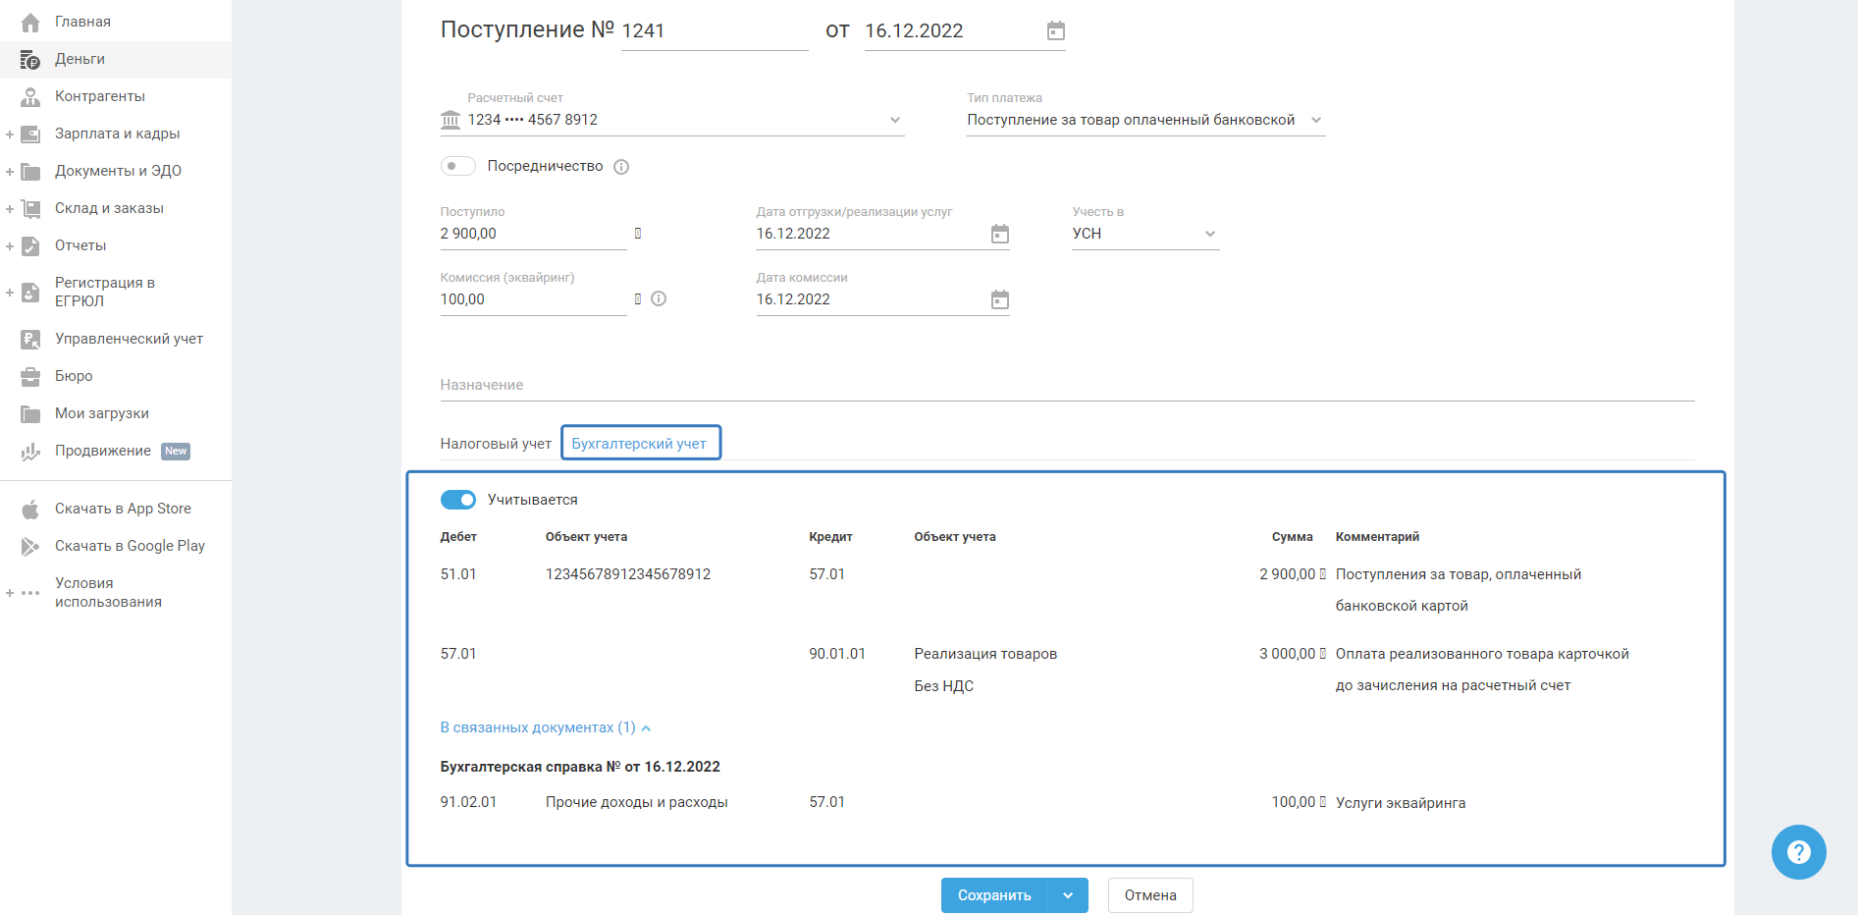Enable the Посредничество toggle
Screen dimensions: 1858x915
point(457,166)
